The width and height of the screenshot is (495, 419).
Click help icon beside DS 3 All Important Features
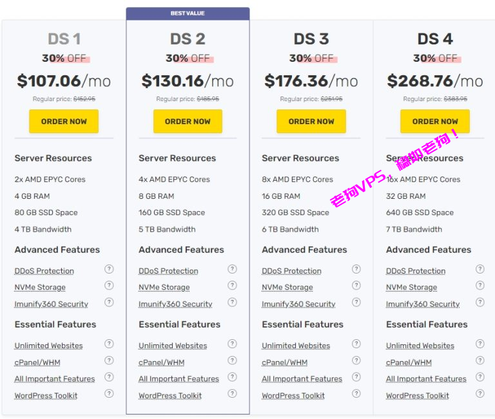tap(356, 377)
